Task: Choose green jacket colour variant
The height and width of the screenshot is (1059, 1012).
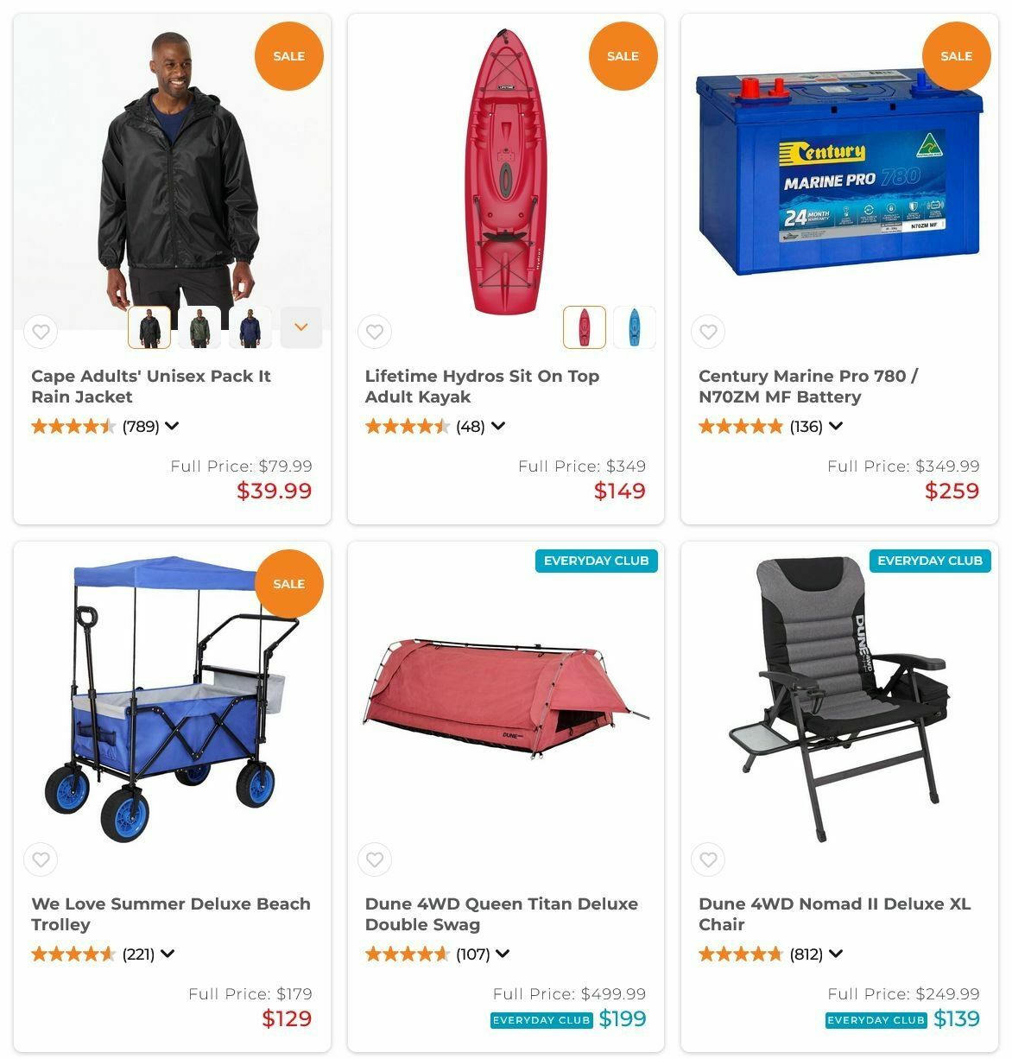Action: [x=199, y=327]
